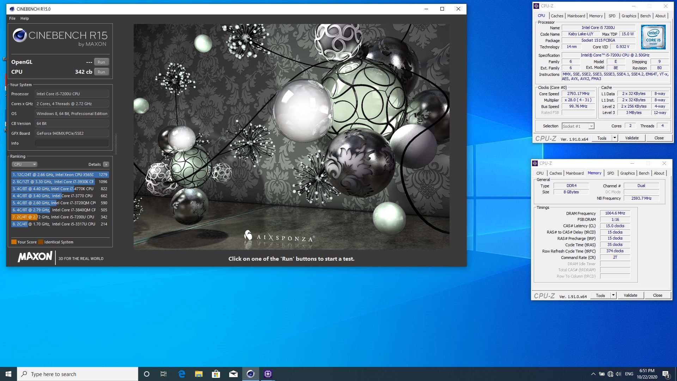Screen dimensions: 677x381
Task: Switch to Mainboard tab in top CPU-Z window
Action: (x=576, y=16)
